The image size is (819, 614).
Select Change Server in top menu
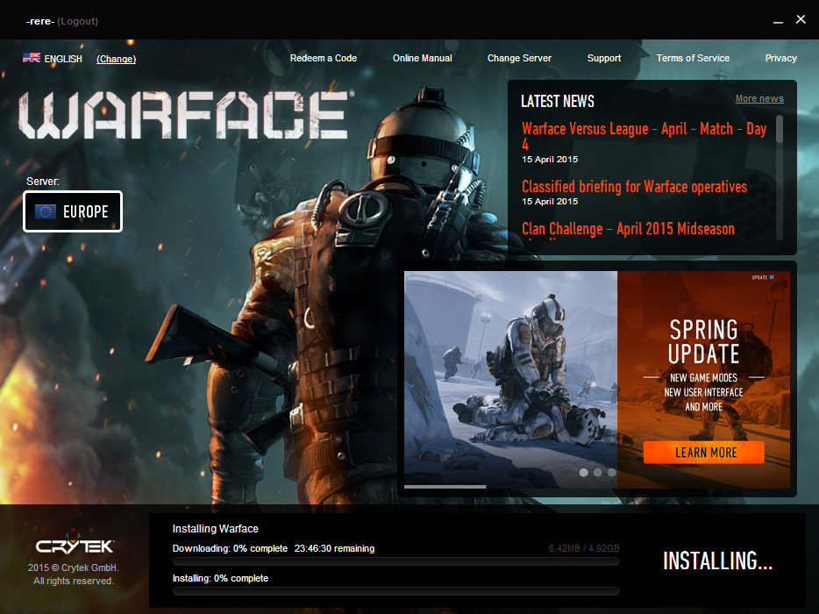(x=519, y=58)
